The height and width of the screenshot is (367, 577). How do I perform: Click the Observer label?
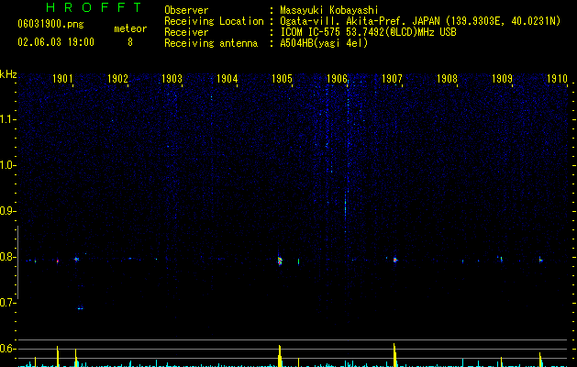pos(186,10)
